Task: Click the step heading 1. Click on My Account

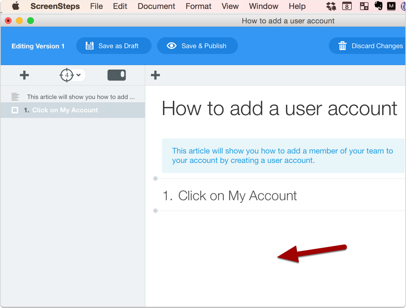Action: click(x=230, y=196)
